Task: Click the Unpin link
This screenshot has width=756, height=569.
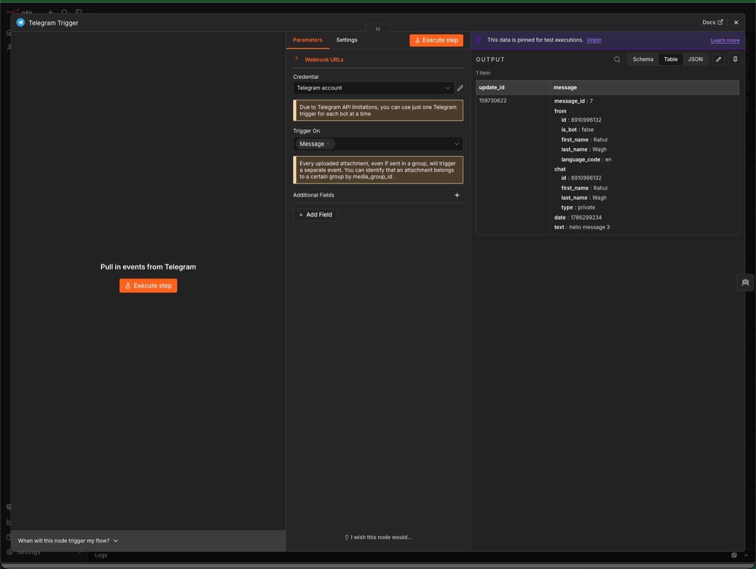Action: (594, 40)
